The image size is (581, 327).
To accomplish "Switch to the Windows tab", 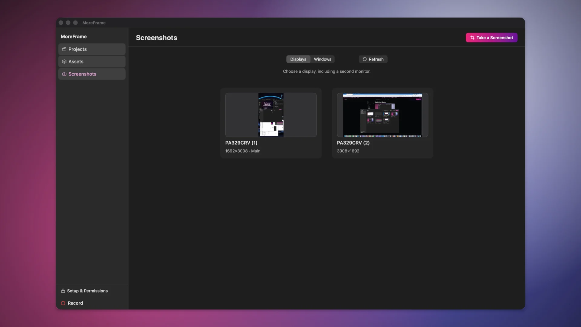I will point(323,59).
